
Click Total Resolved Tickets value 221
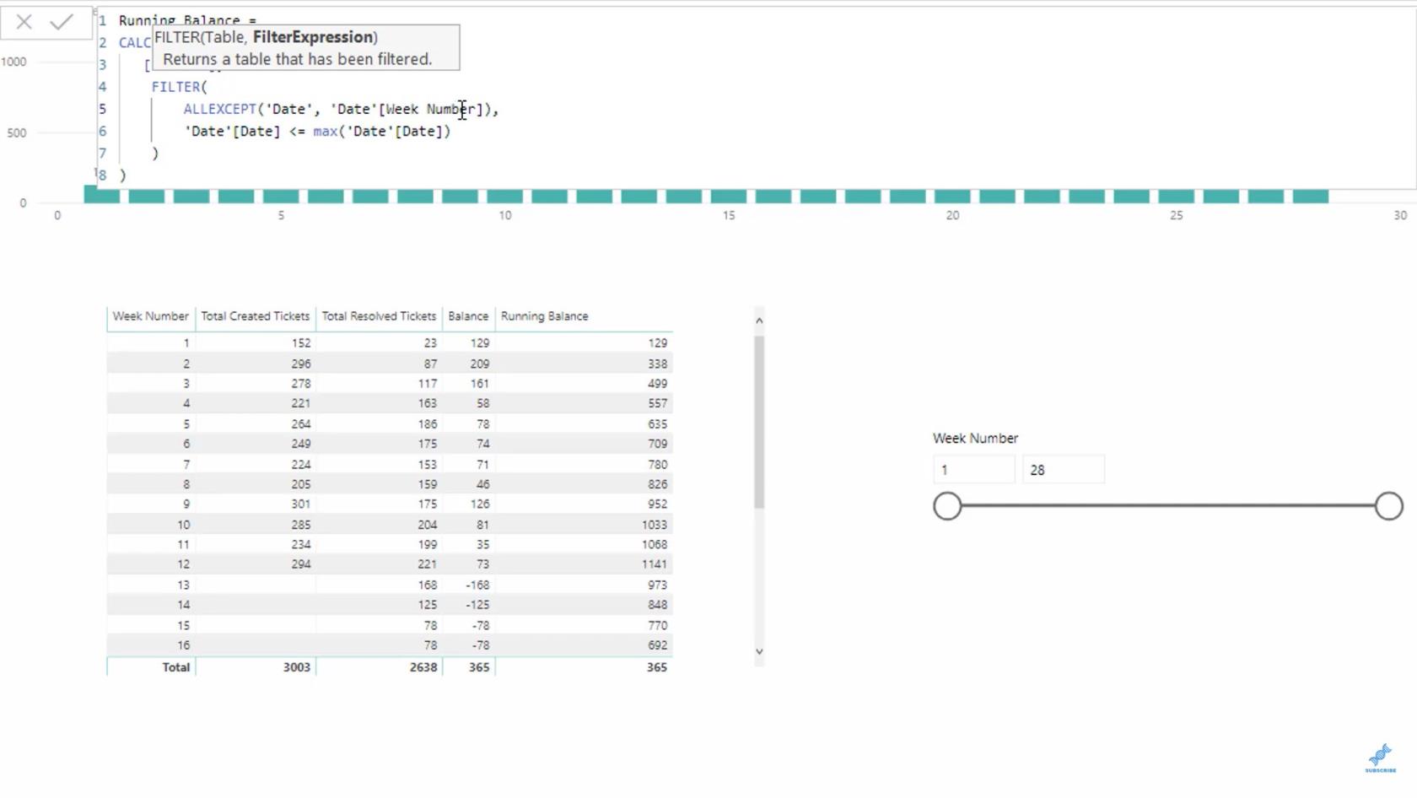pyautogui.click(x=428, y=564)
